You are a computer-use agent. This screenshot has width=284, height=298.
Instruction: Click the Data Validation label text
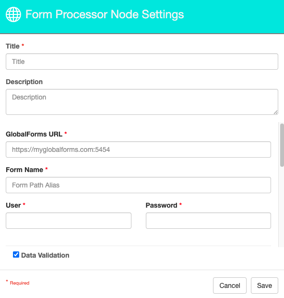point(45,255)
